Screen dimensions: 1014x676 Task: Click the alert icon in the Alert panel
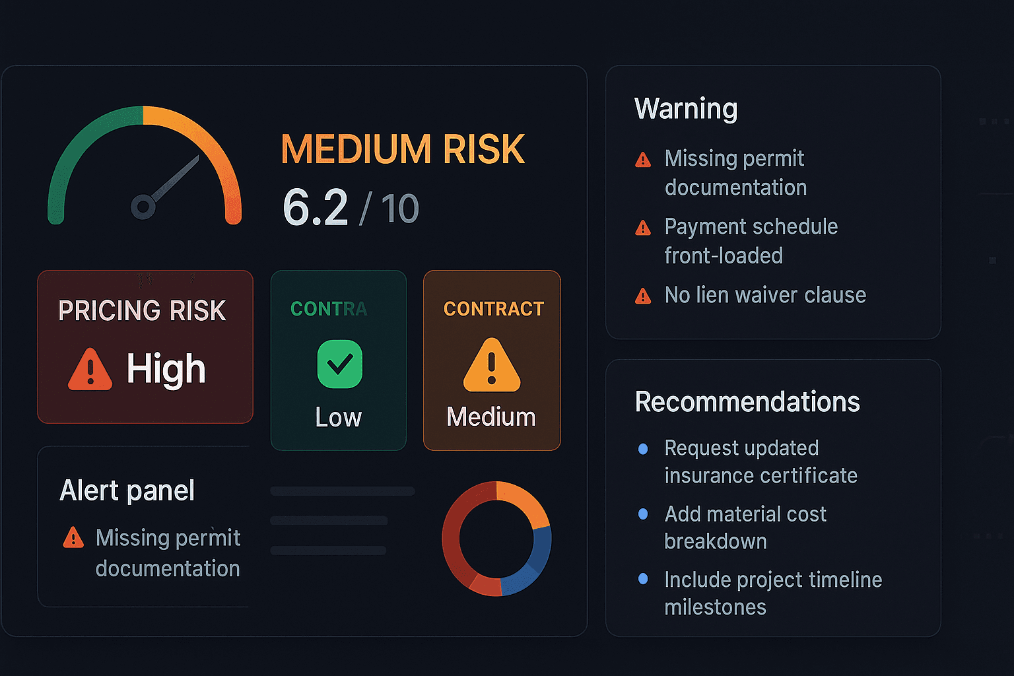click(74, 538)
